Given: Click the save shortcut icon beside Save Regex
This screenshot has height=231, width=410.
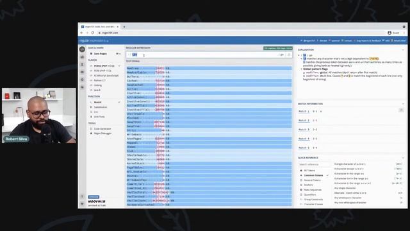Looking at the screenshot, I should pyautogui.click(x=118, y=54).
